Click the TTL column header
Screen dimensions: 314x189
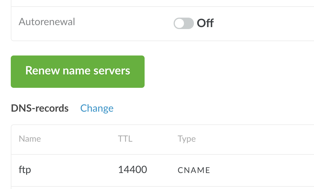click(x=125, y=139)
